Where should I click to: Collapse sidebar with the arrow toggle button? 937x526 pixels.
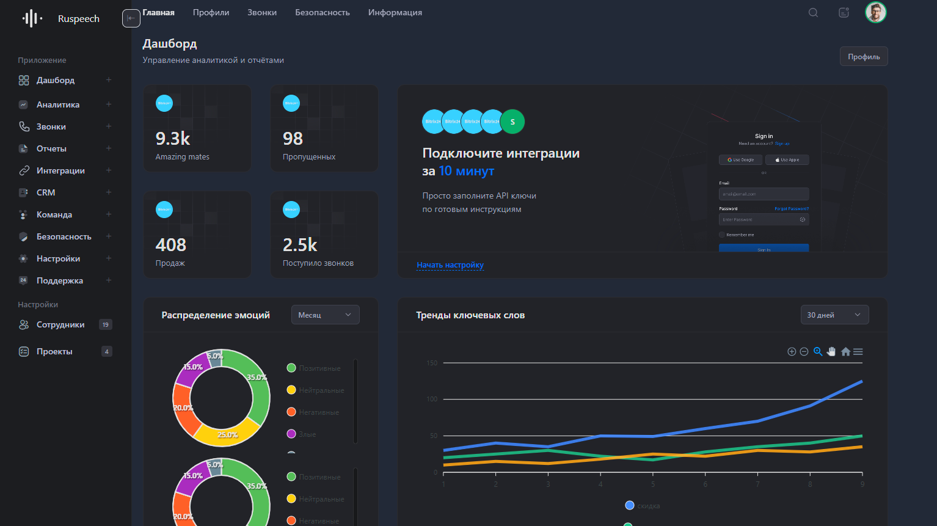point(131,18)
